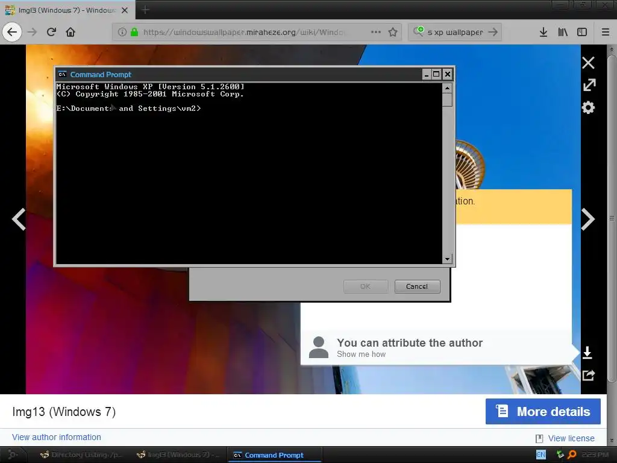617x463 pixels.
Task: Click the browser page vertical scrollbar
Action: [x=611, y=218]
